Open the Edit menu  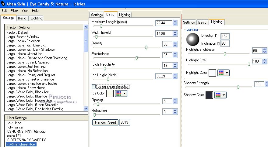tap(4, 11)
